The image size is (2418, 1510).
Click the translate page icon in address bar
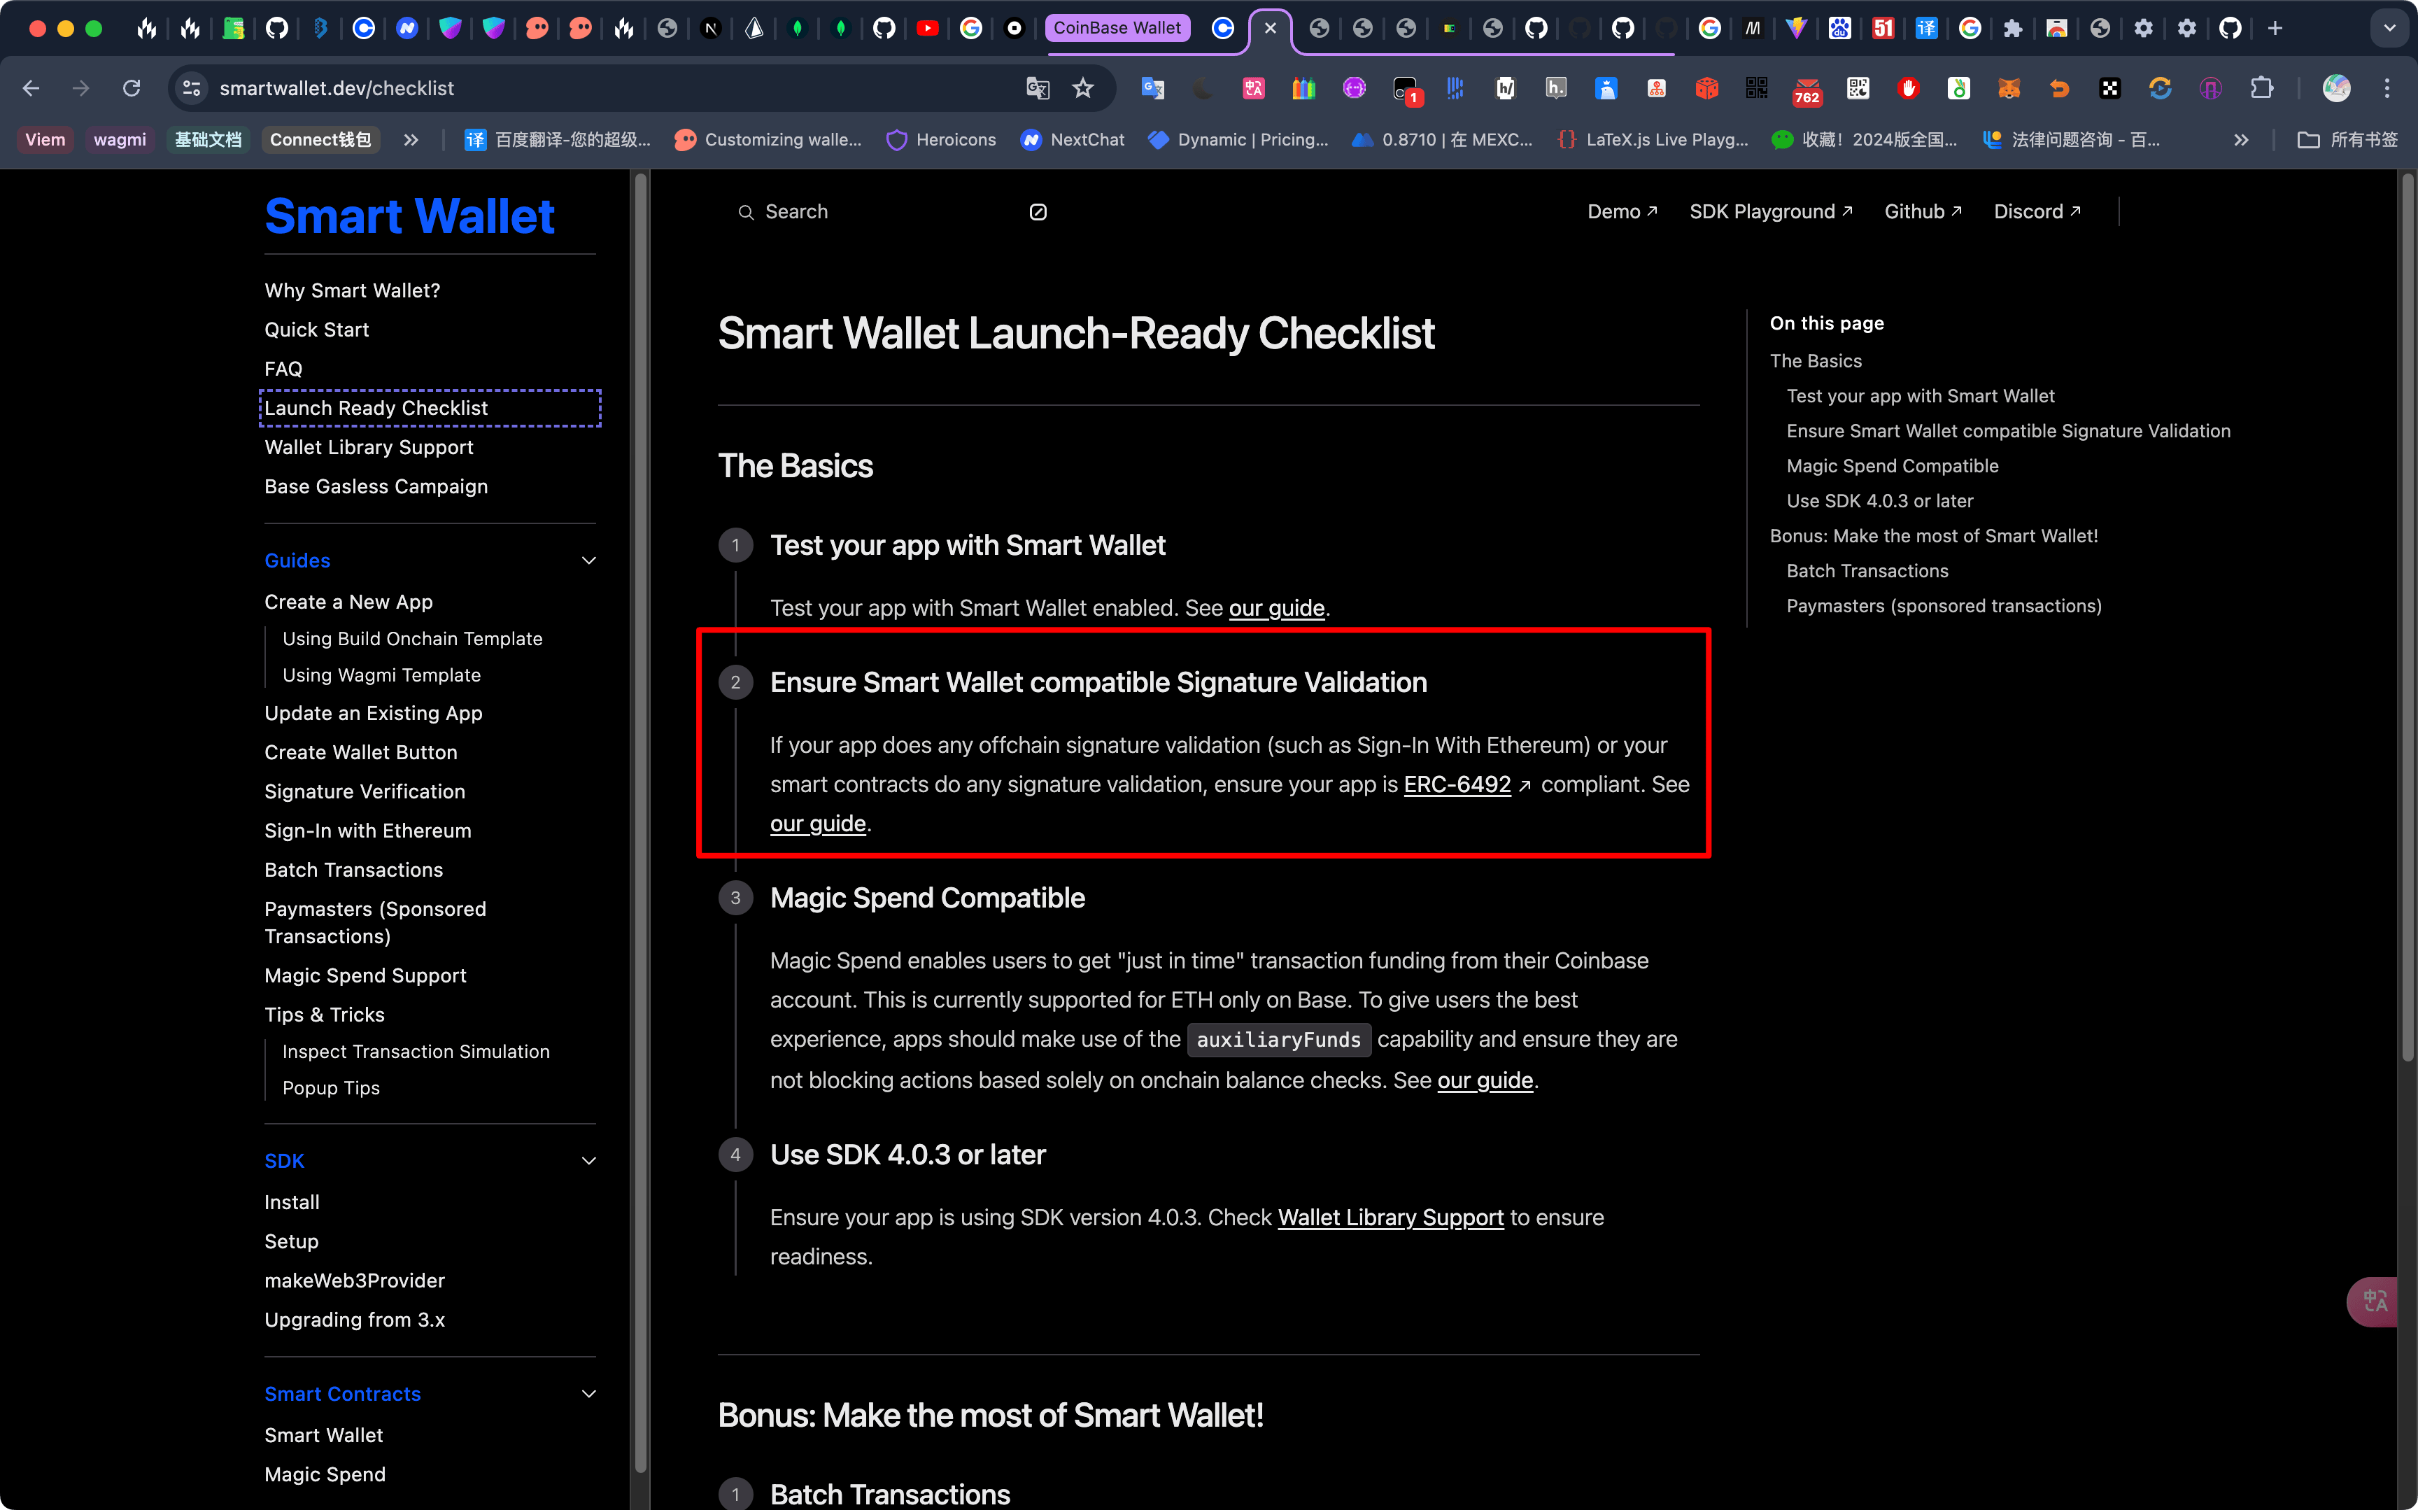coord(1038,88)
